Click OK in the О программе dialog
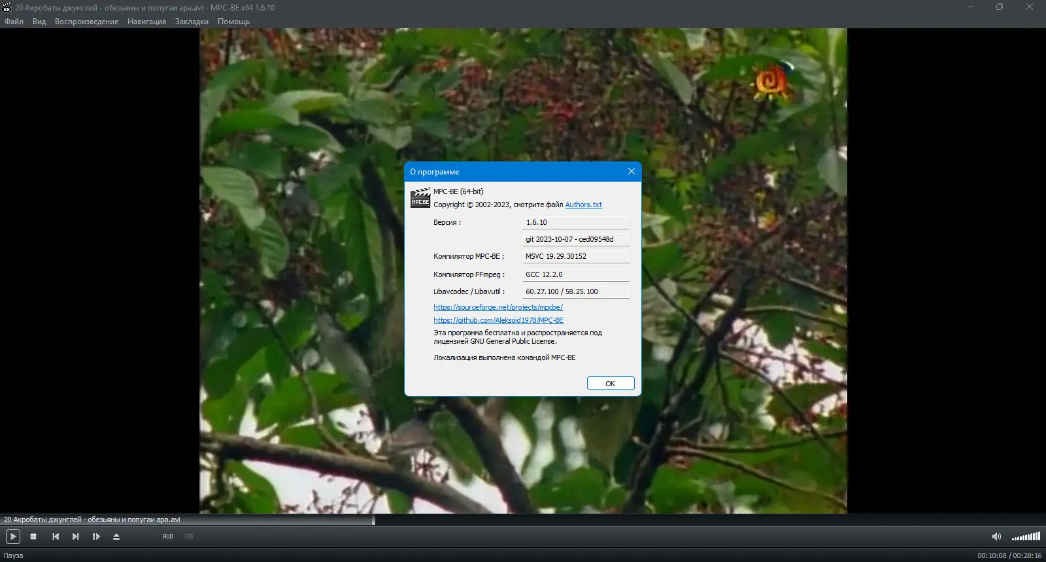 pos(611,384)
